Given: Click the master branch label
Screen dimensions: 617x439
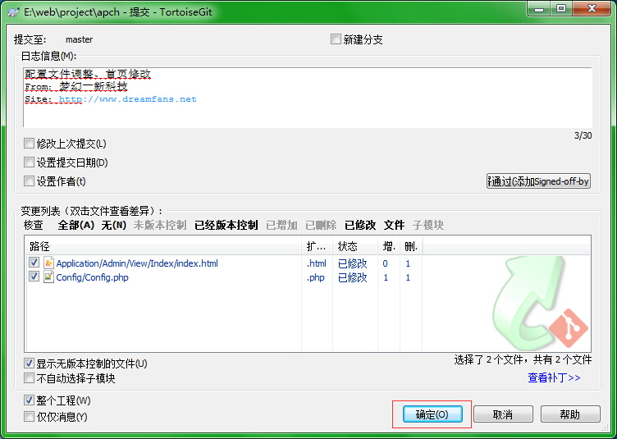Looking at the screenshot, I should 79,39.
